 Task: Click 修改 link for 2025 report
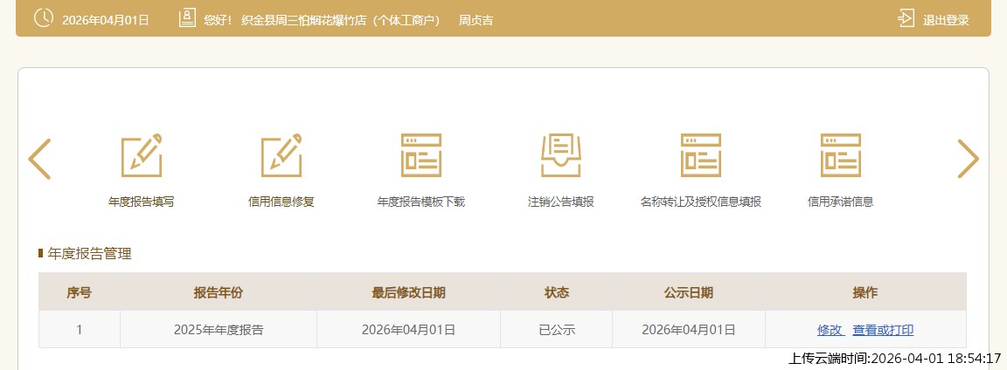(830, 330)
